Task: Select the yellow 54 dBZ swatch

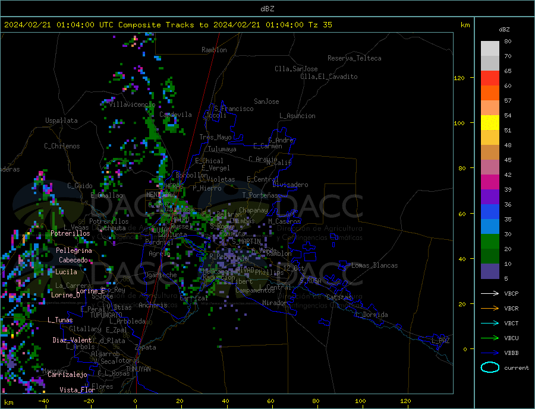Action: click(x=490, y=123)
